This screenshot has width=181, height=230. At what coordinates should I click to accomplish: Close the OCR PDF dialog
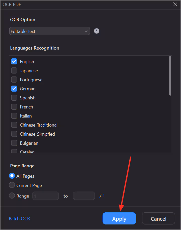pos(175,4)
